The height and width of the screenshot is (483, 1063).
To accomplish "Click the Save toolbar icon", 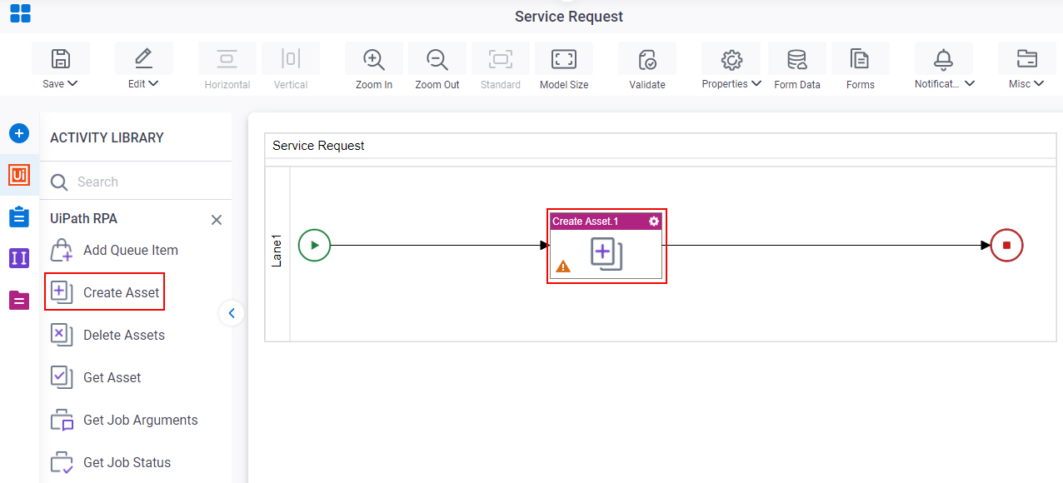I will point(60,58).
